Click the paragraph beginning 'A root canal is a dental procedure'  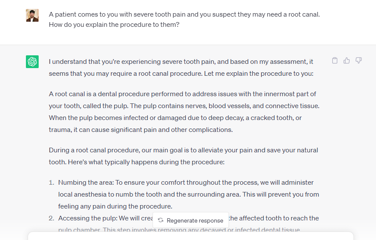point(184,112)
